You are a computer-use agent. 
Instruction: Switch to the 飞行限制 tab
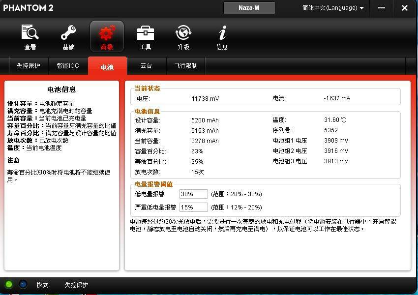(x=186, y=65)
